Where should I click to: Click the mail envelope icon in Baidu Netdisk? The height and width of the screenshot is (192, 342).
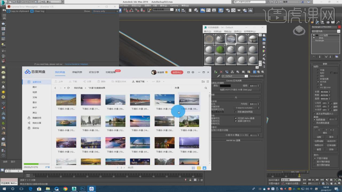click(x=189, y=72)
